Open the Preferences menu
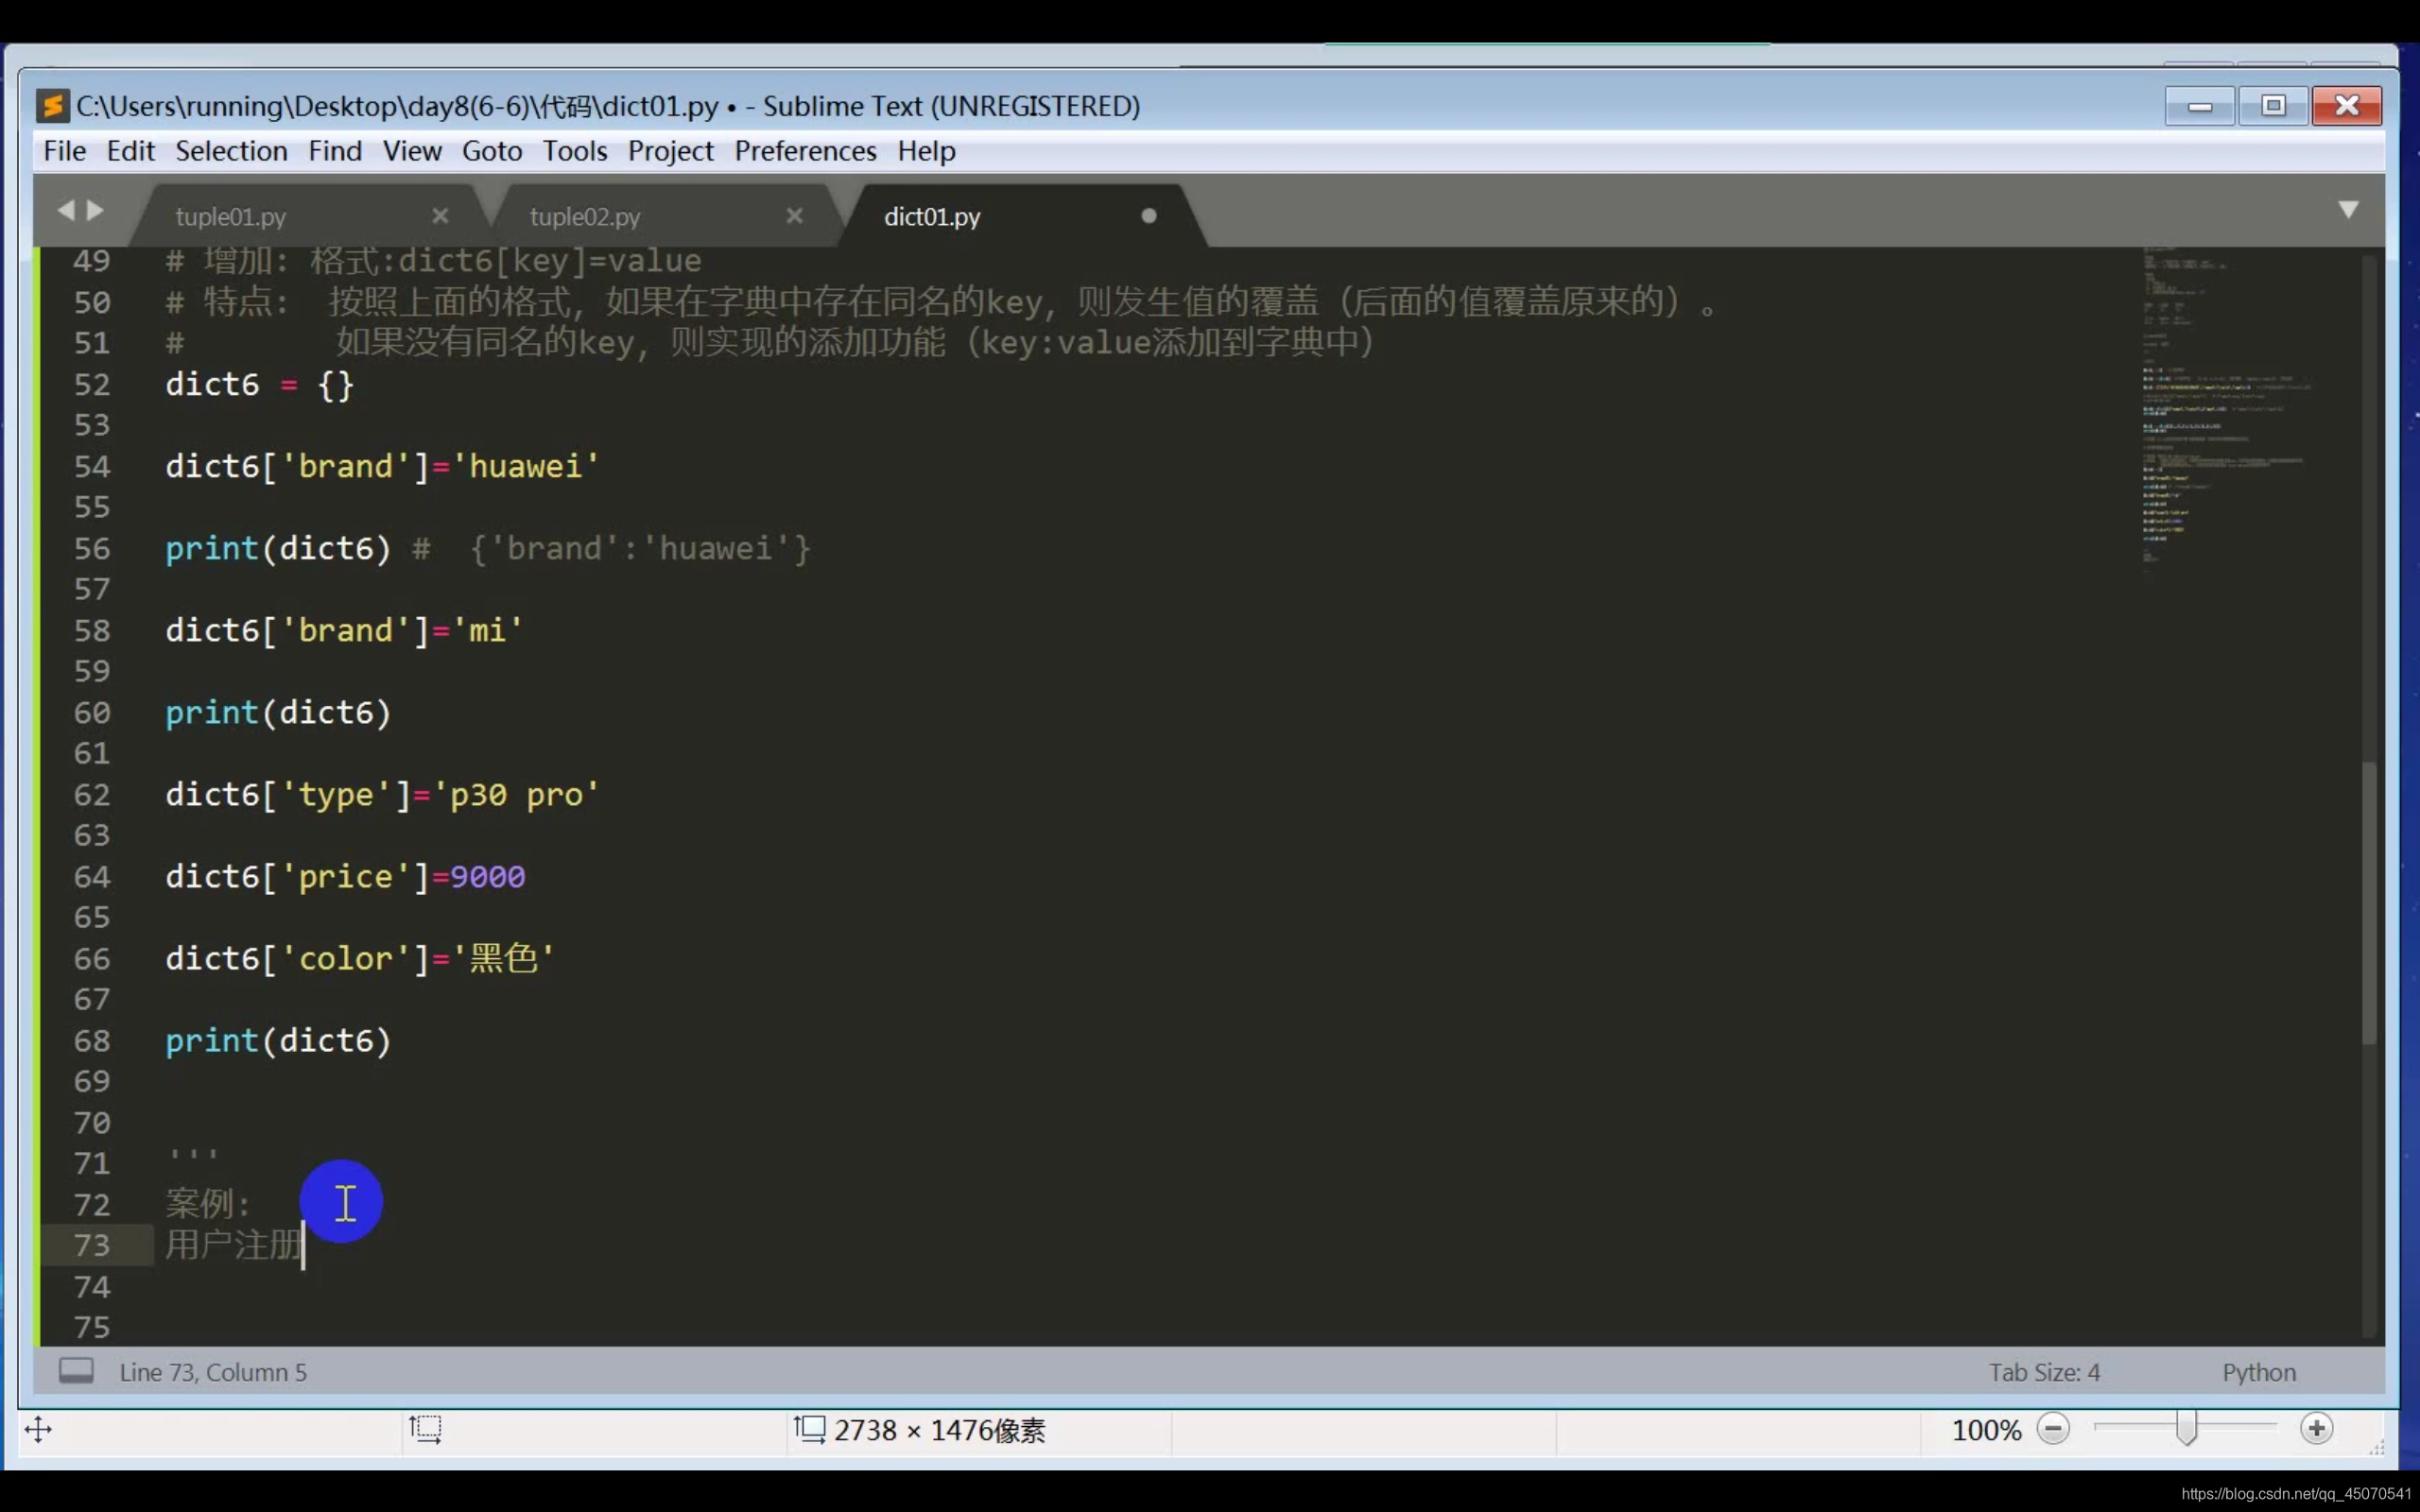 pos(805,151)
